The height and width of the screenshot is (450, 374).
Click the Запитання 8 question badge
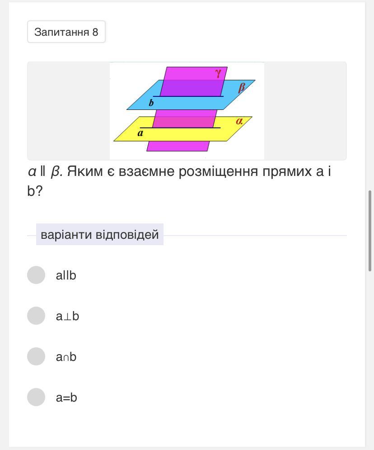point(66,32)
